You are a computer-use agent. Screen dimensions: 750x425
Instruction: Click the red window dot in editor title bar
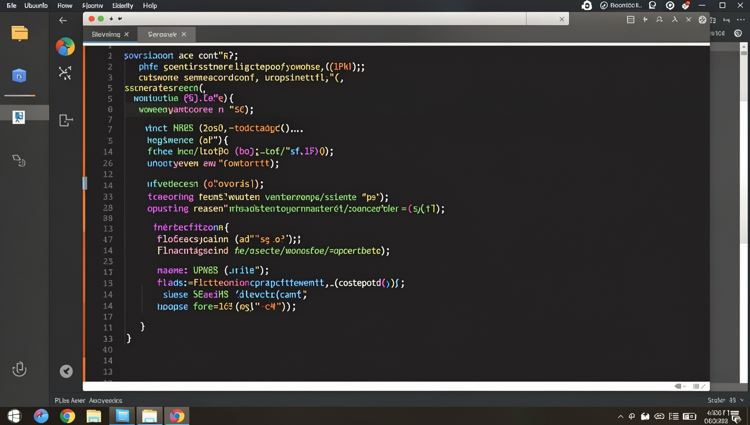pos(91,19)
